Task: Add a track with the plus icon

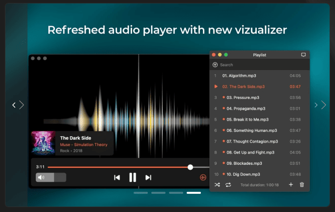Action: pos(291,184)
